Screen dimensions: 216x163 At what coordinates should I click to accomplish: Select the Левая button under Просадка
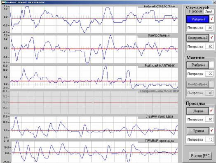point(198,111)
